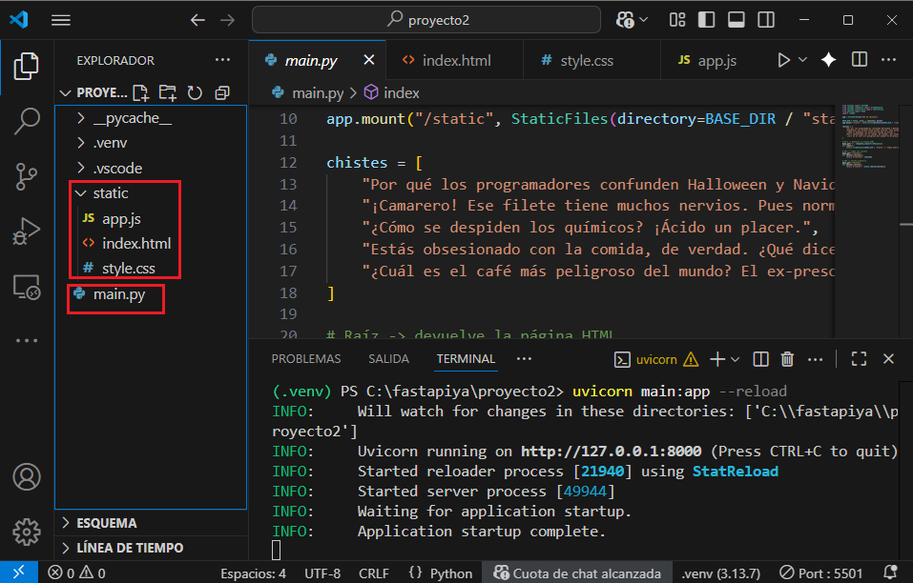Add a new terminal with plus
Screen dimensions: 913x583
[x=717, y=359]
